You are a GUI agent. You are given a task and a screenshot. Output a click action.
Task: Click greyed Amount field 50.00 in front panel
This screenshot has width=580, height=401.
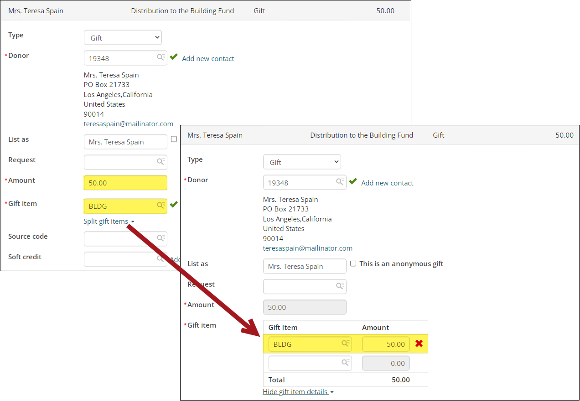pyautogui.click(x=305, y=307)
